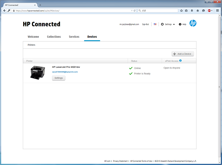Click the ePrint Access info icon
This screenshot has width=222, height=165.
coord(180,61)
